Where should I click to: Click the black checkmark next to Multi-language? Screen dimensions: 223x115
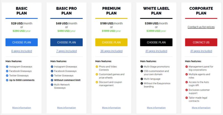[x=142, y=79]
